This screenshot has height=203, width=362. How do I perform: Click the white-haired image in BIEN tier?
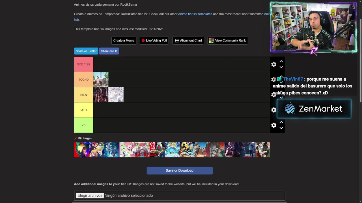116,95
